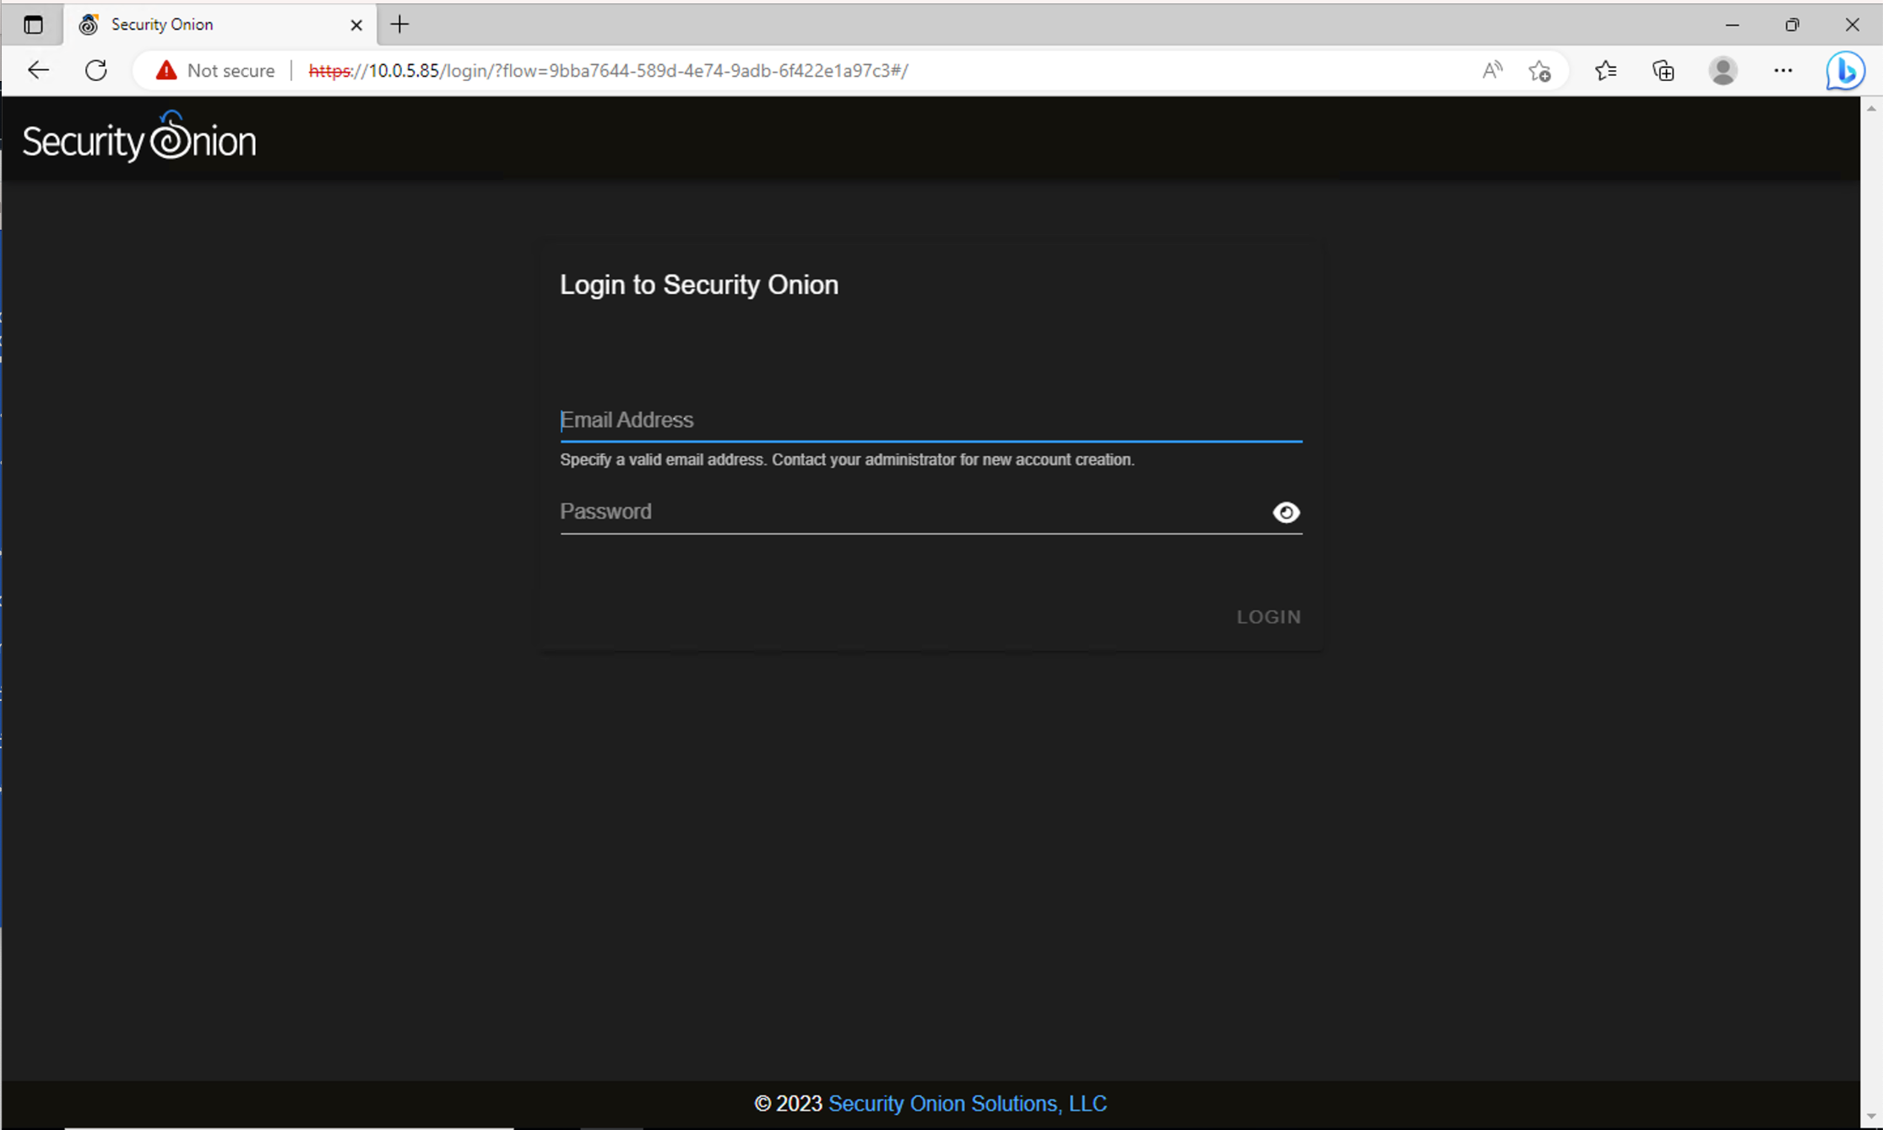Screen dimensions: 1883x1130
Task: Open Settings and more ellipsis menu
Action: tap(1783, 70)
